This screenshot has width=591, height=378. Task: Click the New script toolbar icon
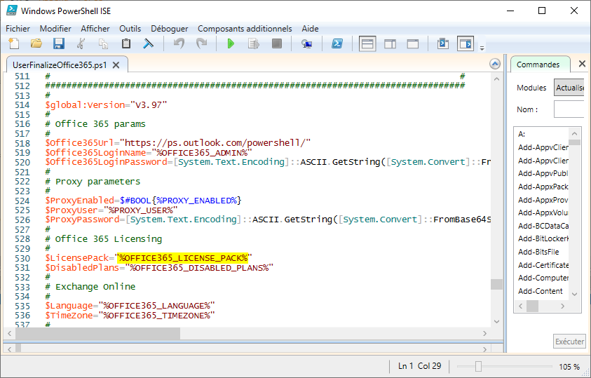coord(13,43)
